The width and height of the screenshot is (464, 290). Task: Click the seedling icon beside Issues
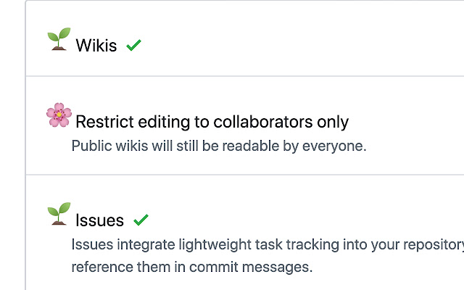[x=59, y=214]
